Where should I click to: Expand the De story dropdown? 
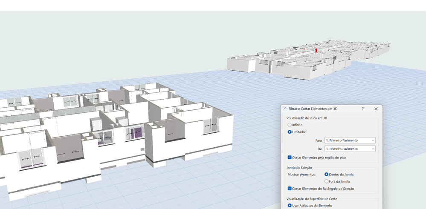pyautogui.click(x=350, y=149)
